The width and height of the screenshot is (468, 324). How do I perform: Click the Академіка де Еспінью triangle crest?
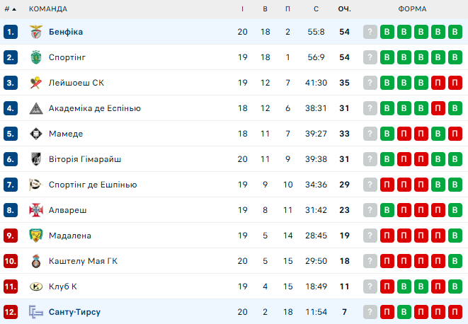click(36, 108)
